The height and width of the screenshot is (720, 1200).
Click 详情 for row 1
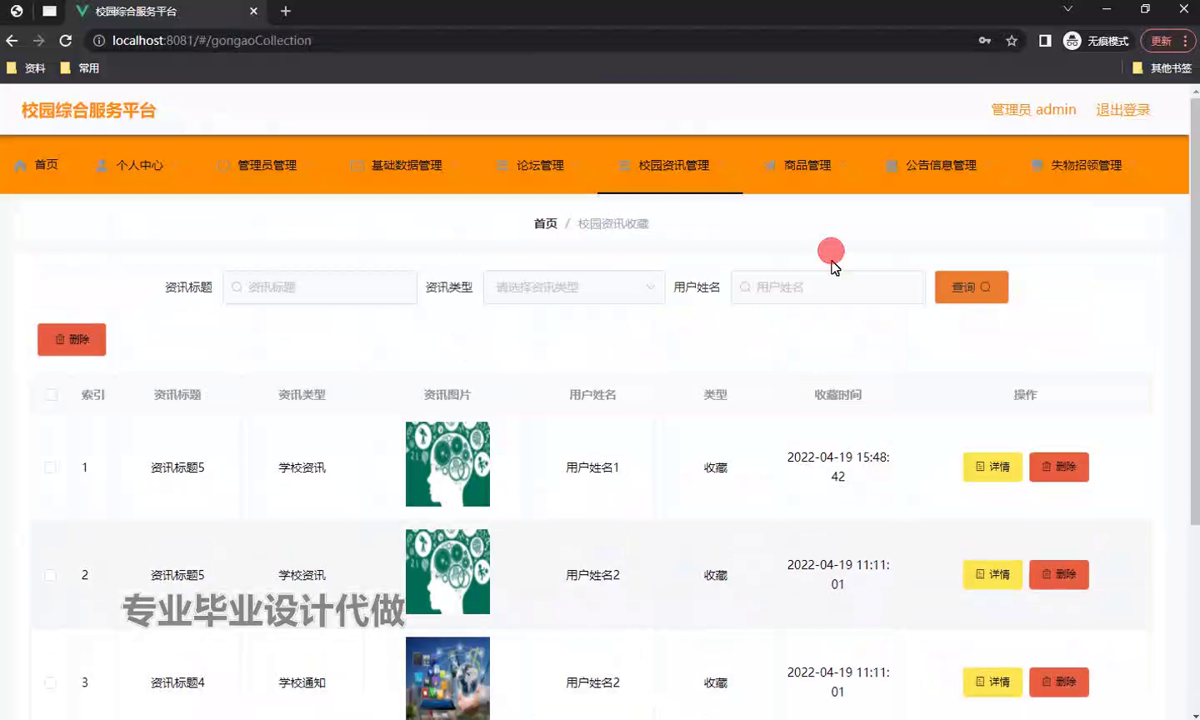992,467
